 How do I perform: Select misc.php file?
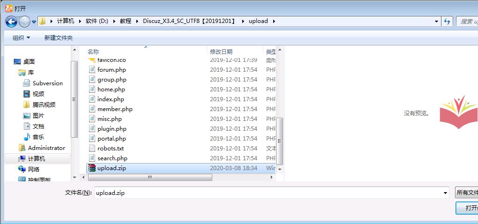point(110,119)
